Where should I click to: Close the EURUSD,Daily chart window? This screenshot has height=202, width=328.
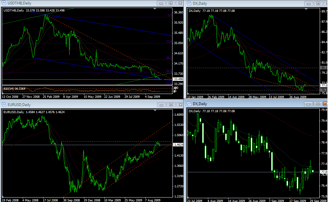180,105
